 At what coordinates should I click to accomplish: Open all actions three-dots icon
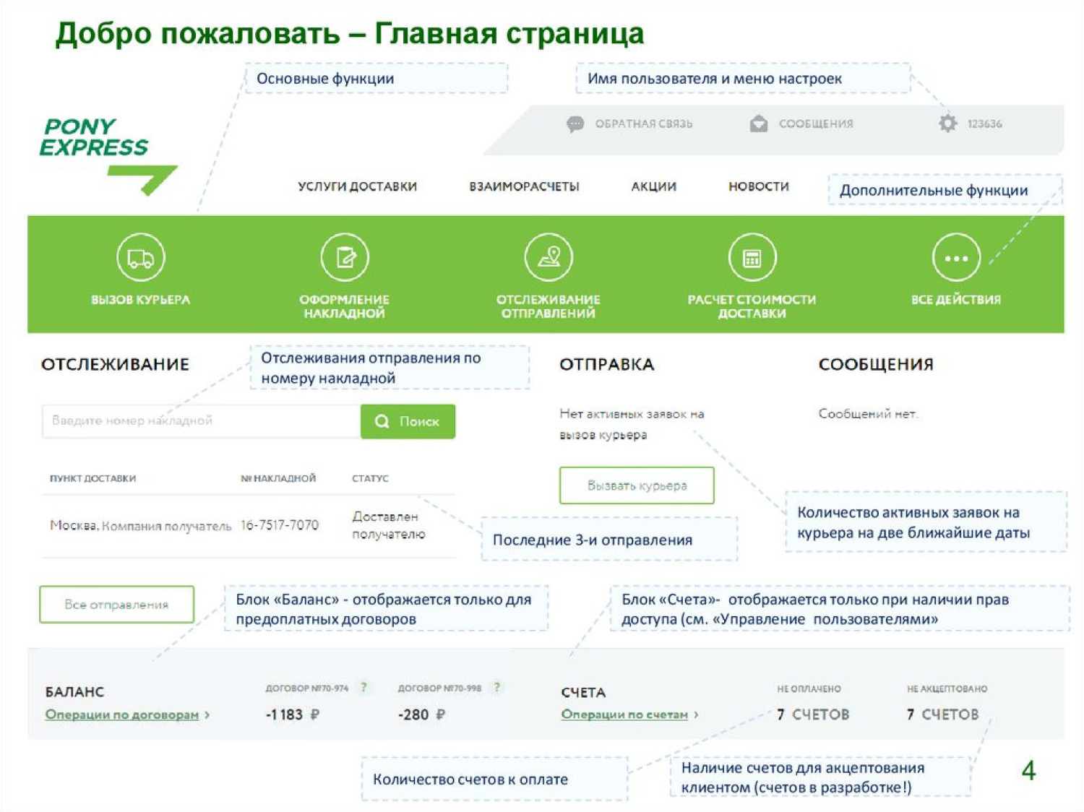[x=955, y=258]
